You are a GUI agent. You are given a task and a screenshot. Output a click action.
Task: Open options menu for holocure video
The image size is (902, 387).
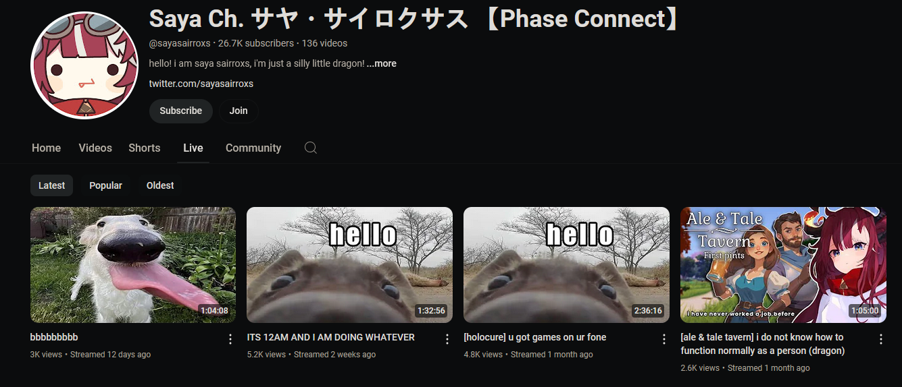pos(663,339)
